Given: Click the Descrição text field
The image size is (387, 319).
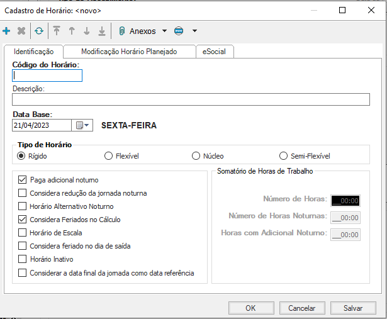Looking at the screenshot, I should (x=191, y=99).
